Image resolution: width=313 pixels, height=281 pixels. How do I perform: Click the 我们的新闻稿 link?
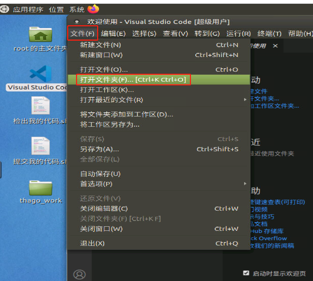tap(272, 245)
